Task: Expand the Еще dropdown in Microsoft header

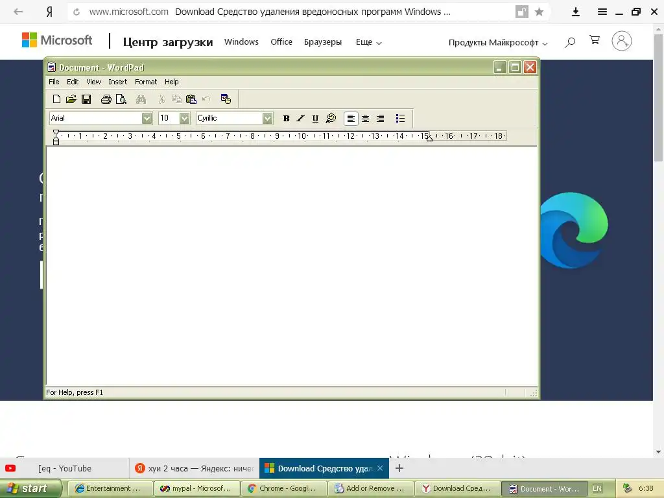Action: tap(368, 42)
